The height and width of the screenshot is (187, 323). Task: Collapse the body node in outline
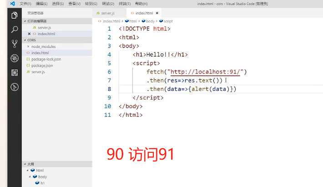click(30, 177)
